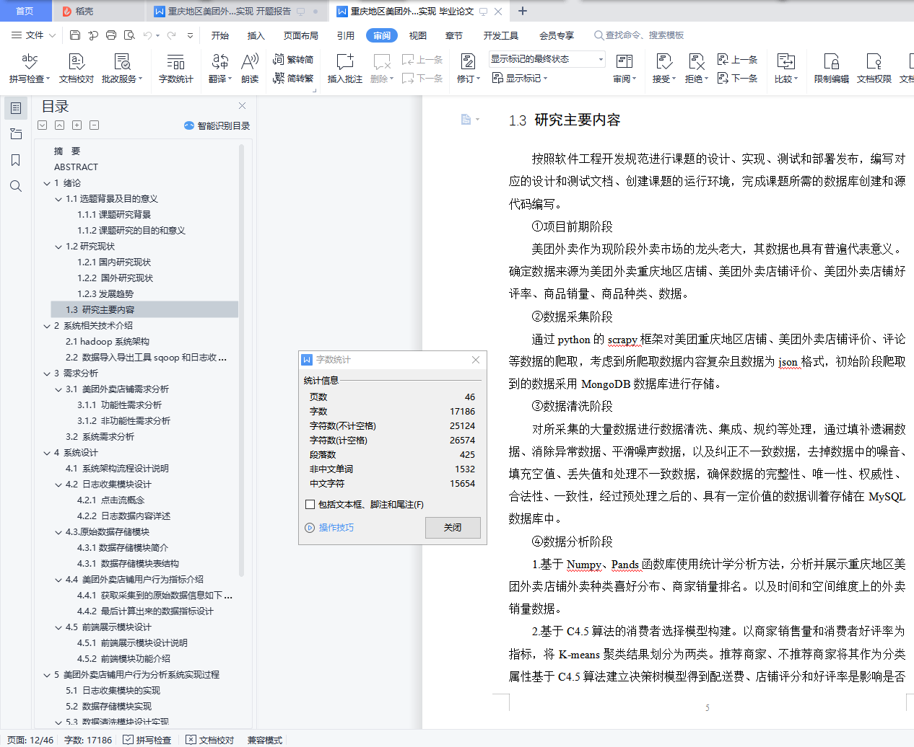The image size is (914, 747).
Task: Click the outline pane vertical scrollbar
Action: pyautogui.click(x=242, y=361)
